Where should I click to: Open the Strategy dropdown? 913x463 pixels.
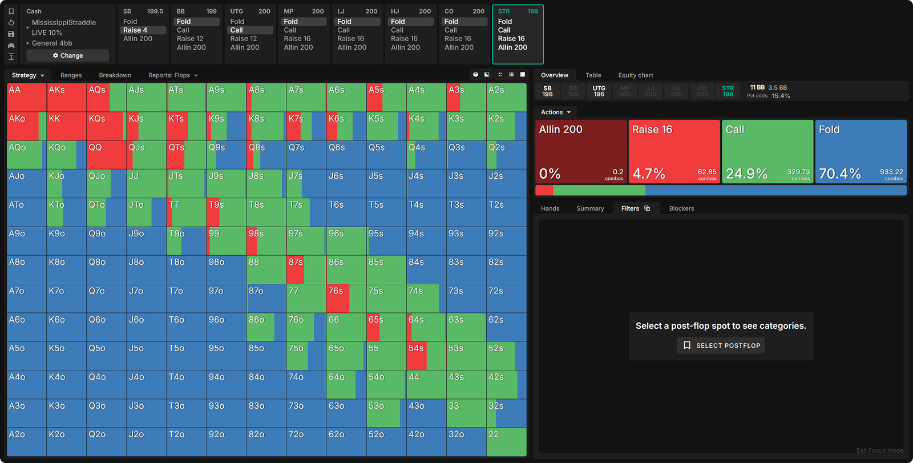(28, 75)
